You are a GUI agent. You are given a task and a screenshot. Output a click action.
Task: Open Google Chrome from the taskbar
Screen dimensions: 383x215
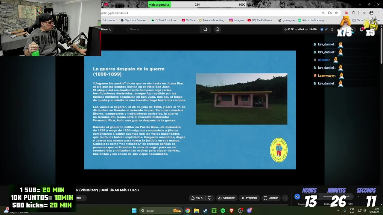(188, 211)
